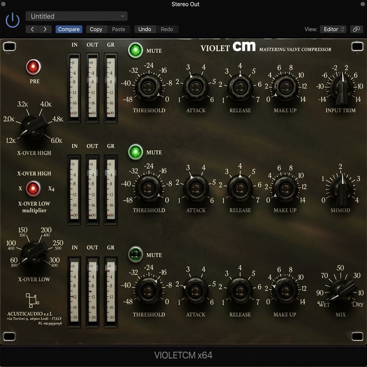This screenshot has height=367, width=367.
Task: Click the 'DRY' label on MIX knob
Action: pyautogui.click(x=358, y=304)
